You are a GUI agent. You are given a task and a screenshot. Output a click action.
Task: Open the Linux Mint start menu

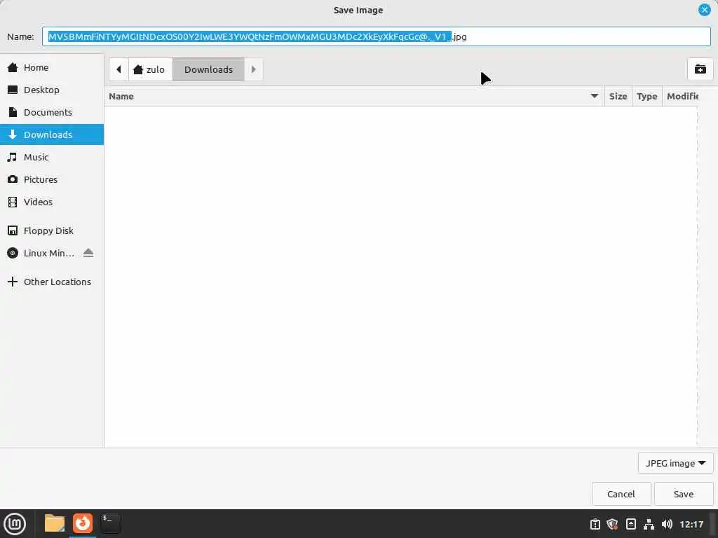coord(15,524)
